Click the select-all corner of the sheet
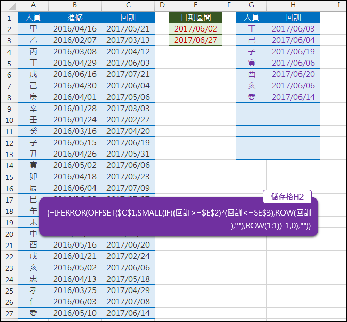Viewport: 347px width, 322px height. [9, 6]
